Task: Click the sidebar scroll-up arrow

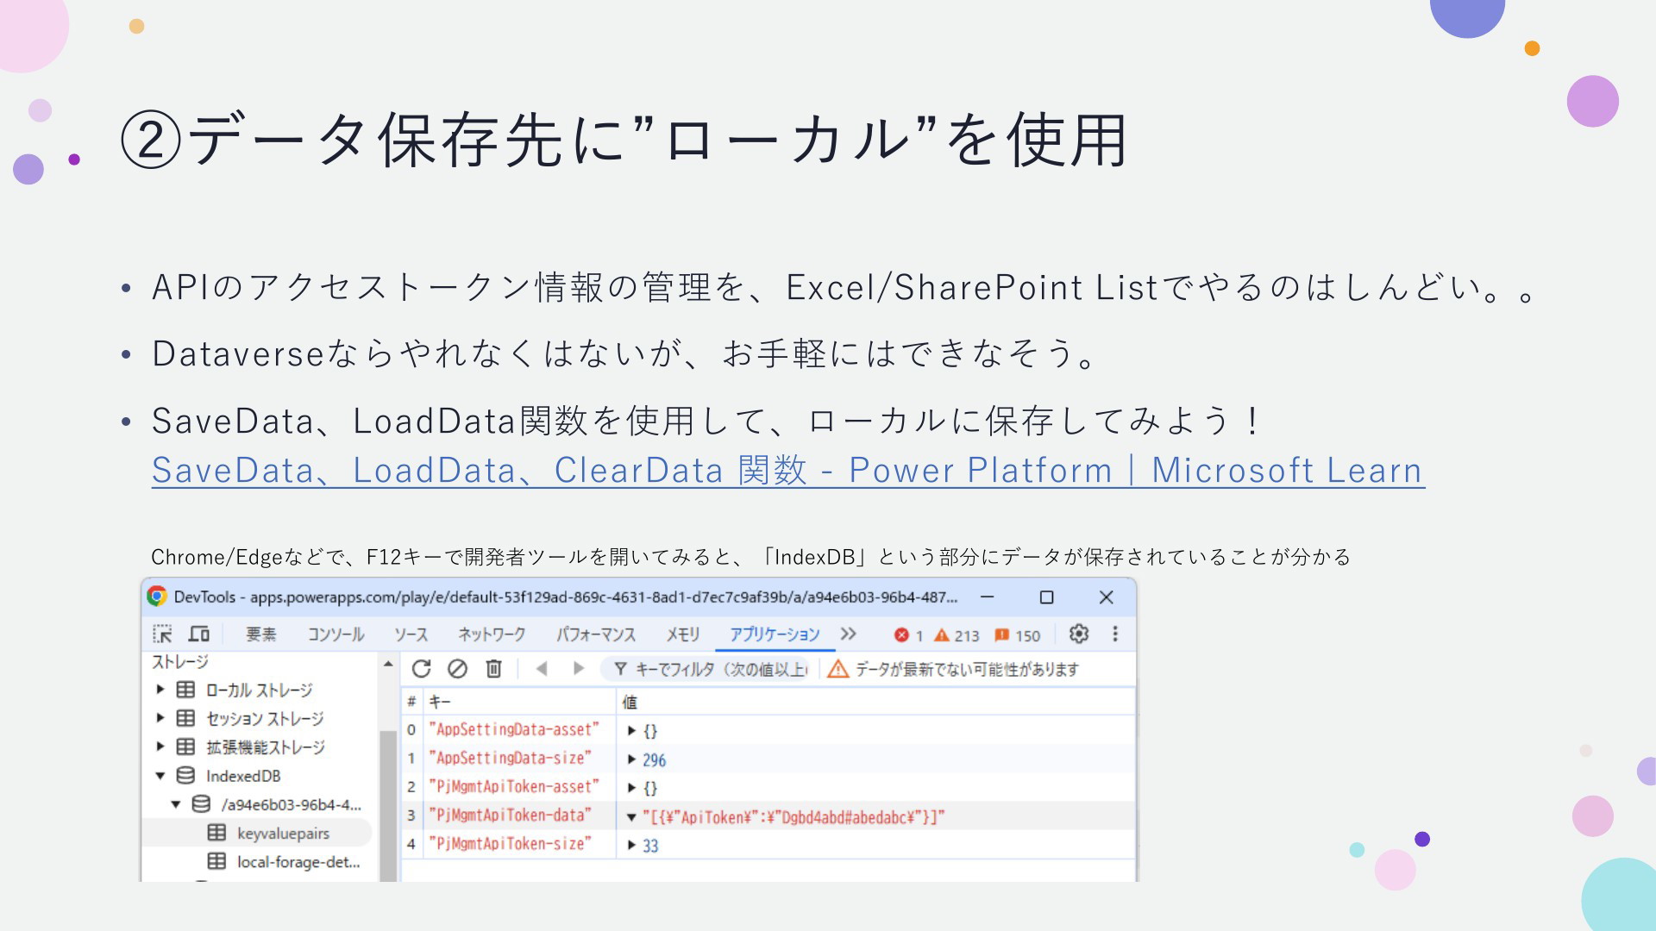Action: point(388,664)
